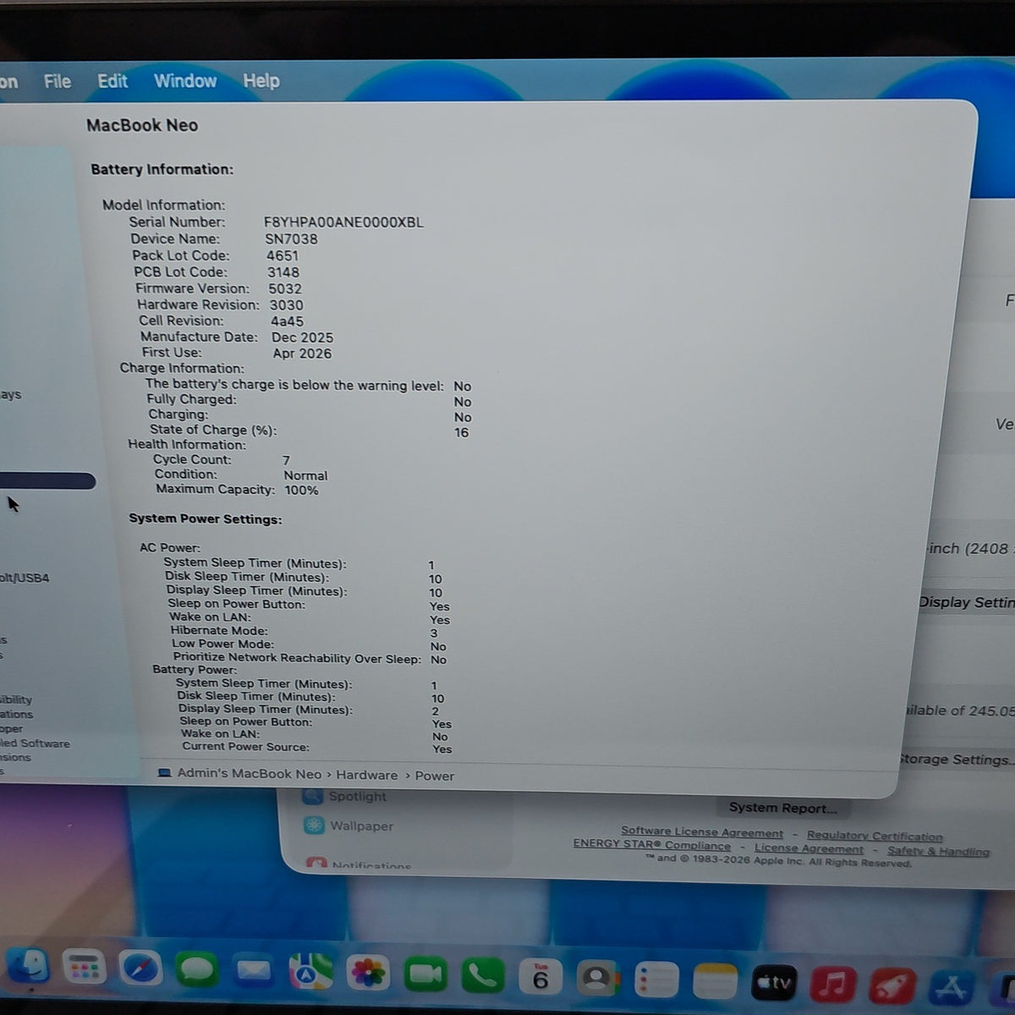The width and height of the screenshot is (1015, 1015).
Task: Launch the Music app from dock
Action: pyautogui.click(x=833, y=984)
